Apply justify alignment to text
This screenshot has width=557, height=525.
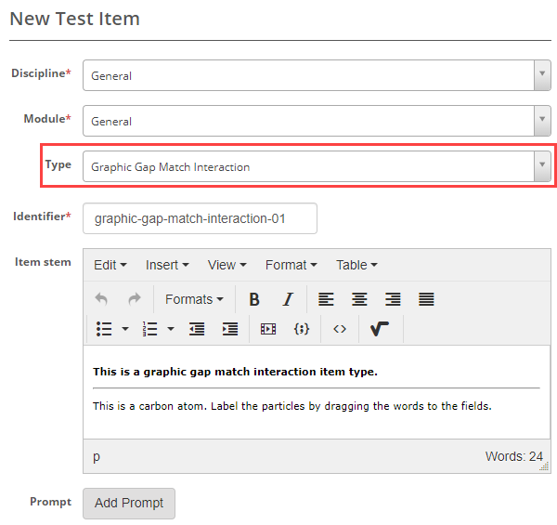pyautogui.click(x=426, y=299)
